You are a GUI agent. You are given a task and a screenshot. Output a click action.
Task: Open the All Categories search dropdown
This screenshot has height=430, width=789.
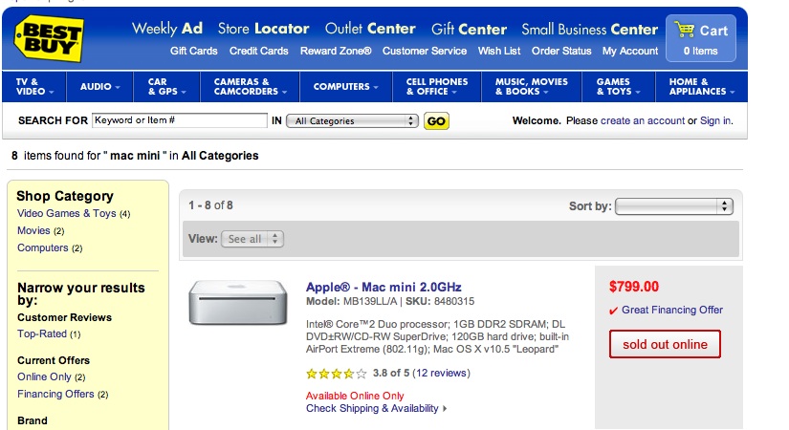coord(352,121)
